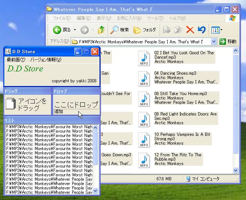
Task: Close the D.D Store window
Action: 95,52
